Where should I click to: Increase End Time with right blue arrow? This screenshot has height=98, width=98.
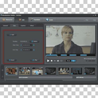point(34,50)
